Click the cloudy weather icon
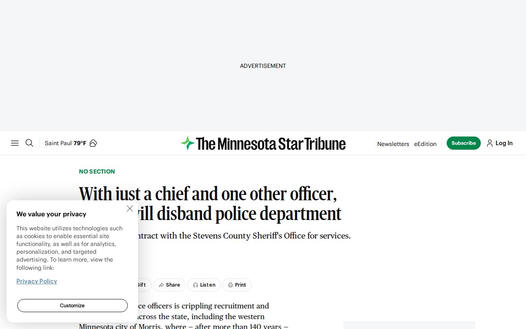The height and width of the screenshot is (329, 526). 93,143
